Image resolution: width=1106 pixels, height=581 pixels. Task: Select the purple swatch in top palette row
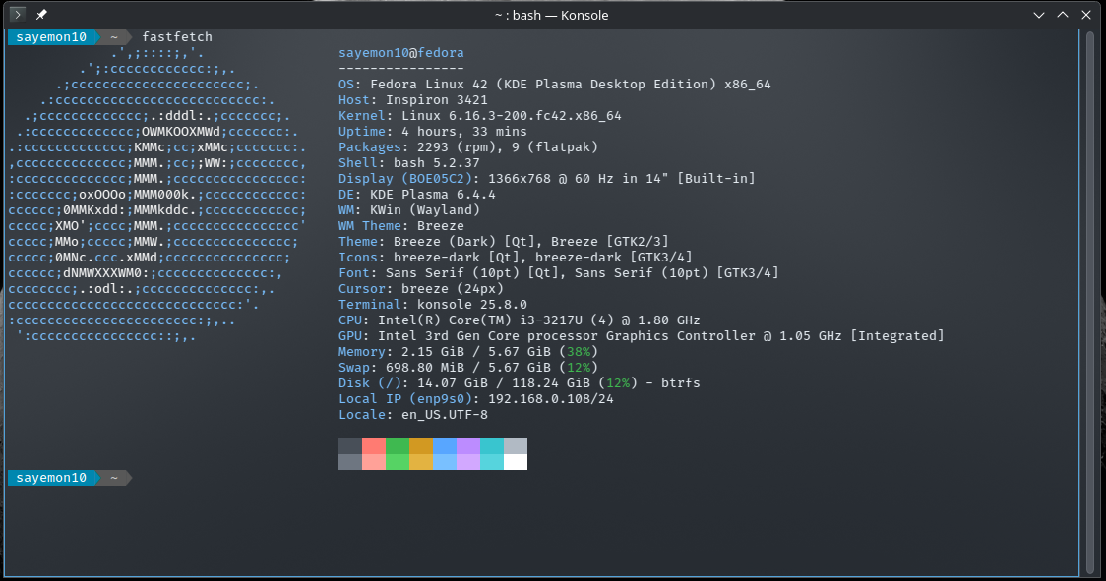pyautogui.click(x=467, y=446)
